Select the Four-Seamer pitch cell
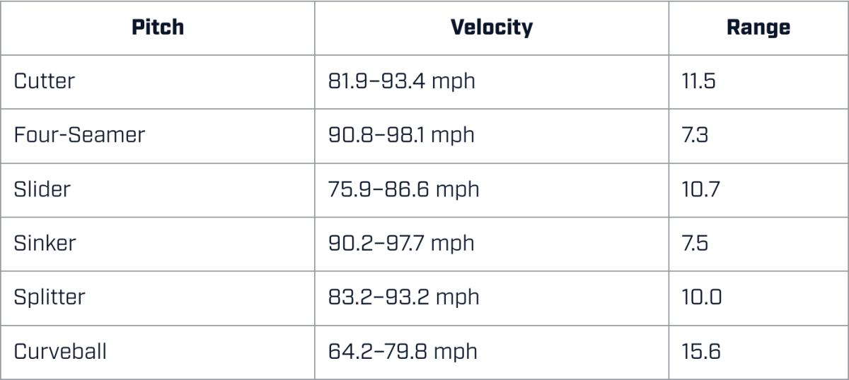This screenshot has height=380, width=849. 79,135
